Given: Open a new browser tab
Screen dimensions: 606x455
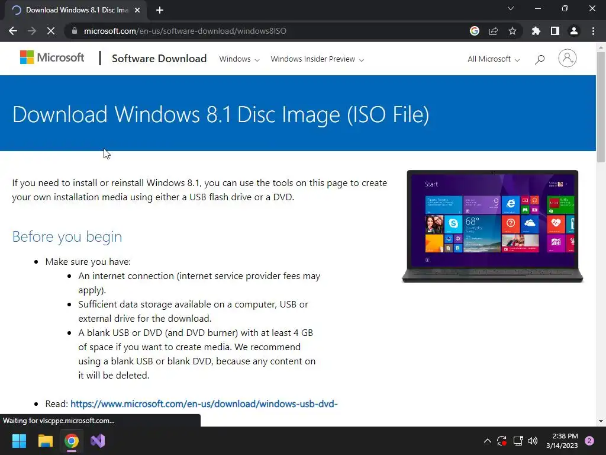Looking at the screenshot, I should (160, 10).
